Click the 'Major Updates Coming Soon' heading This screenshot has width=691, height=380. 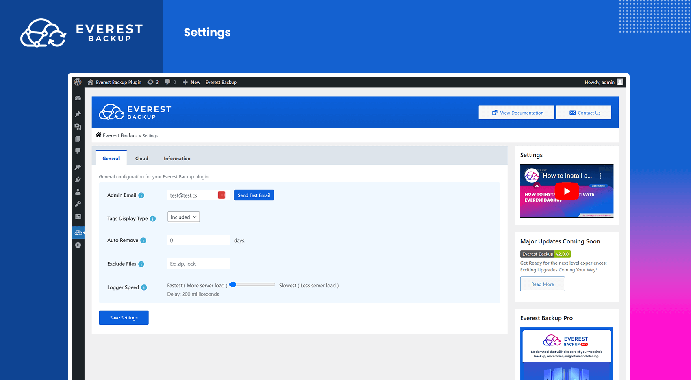(x=560, y=241)
